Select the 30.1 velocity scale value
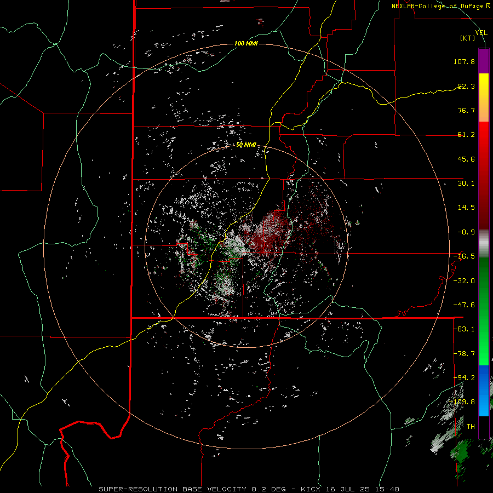The image size is (493, 493). [466, 184]
